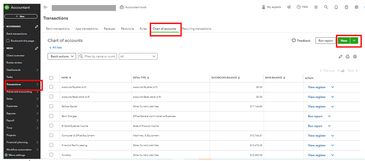This screenshot has width=365, height=161.
Task: Toggle the select-all checkbox in table header
Action: tap(51, 78)
